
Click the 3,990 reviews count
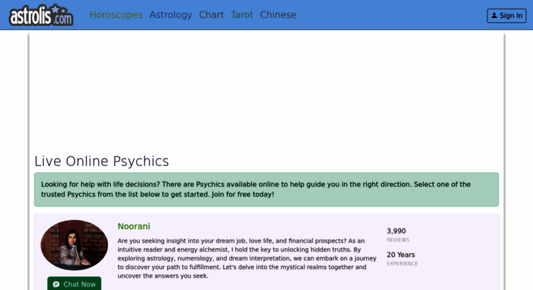396,231
